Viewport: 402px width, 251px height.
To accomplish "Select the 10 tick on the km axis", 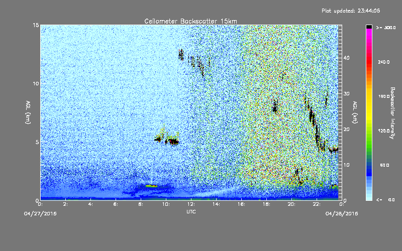I will click(36, 84).
